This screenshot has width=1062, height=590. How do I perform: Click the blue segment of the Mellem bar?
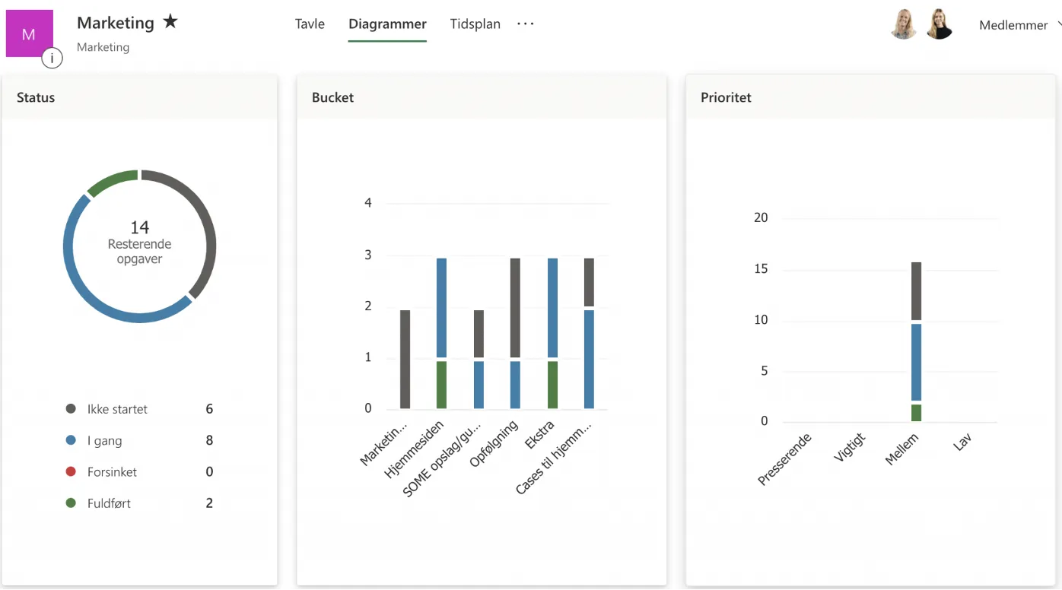click(x=916, y=362)
